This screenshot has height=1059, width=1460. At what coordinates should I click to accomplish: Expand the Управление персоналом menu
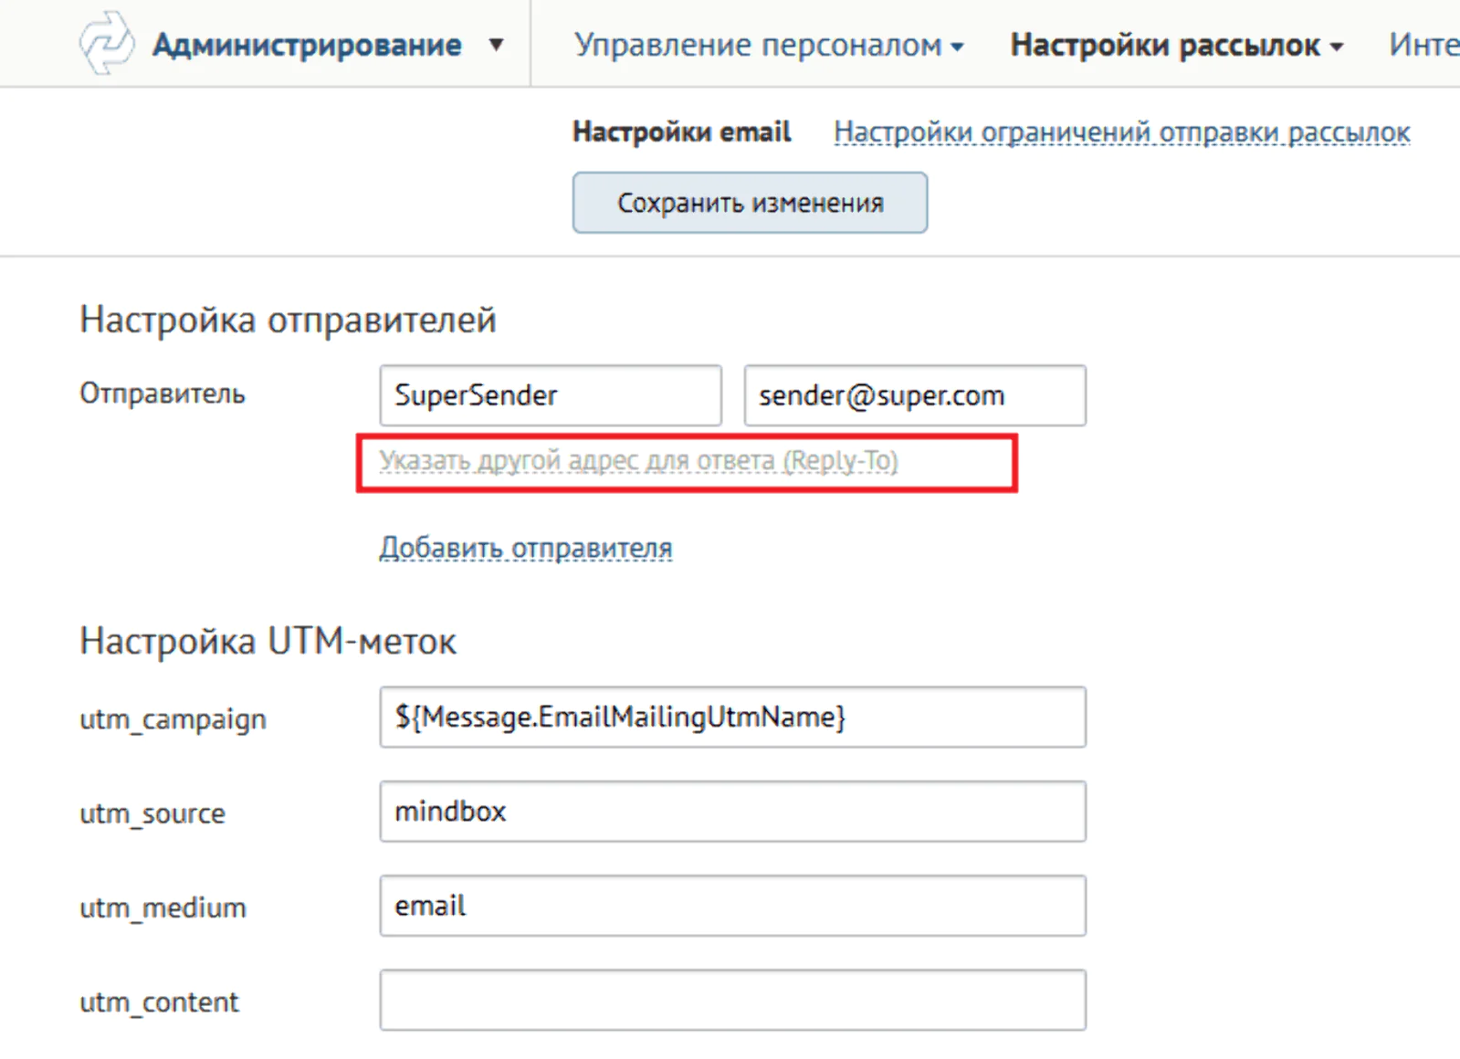click(769, 45)
